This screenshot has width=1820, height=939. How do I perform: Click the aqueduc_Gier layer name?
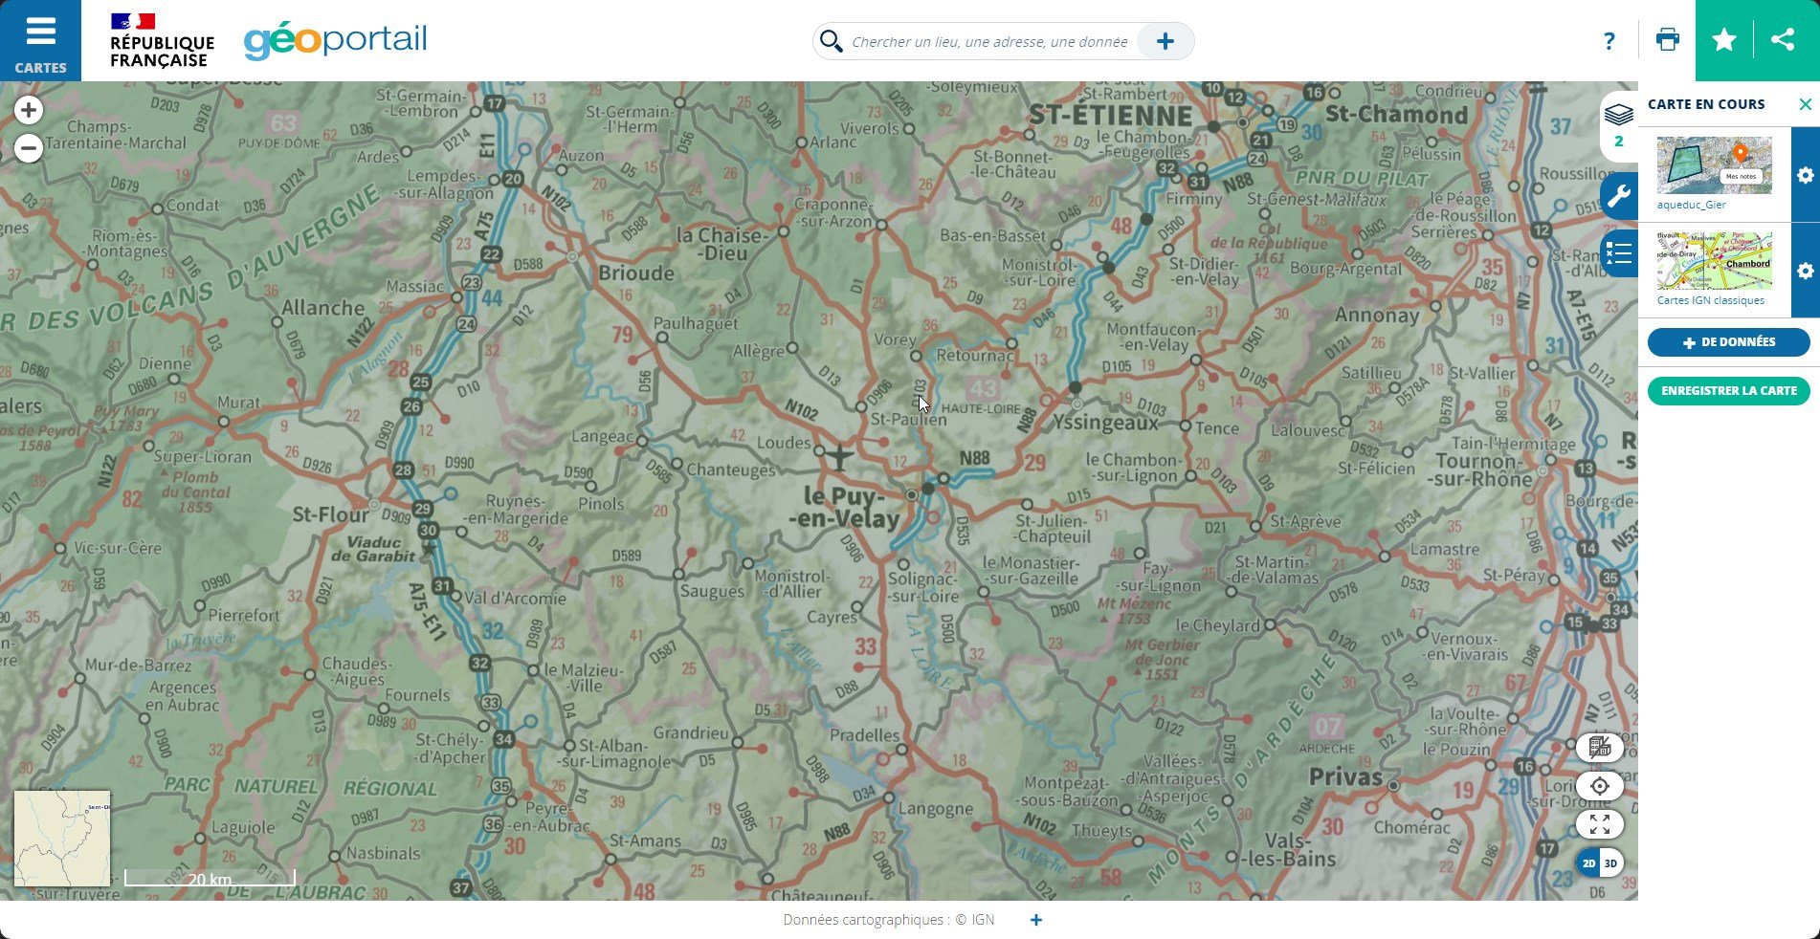tap(1691, 205)
